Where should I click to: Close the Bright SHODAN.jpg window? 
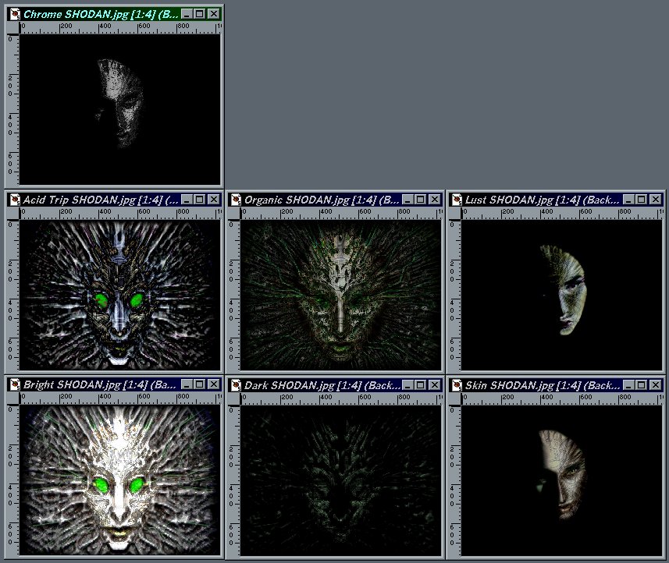coord(214,385)
